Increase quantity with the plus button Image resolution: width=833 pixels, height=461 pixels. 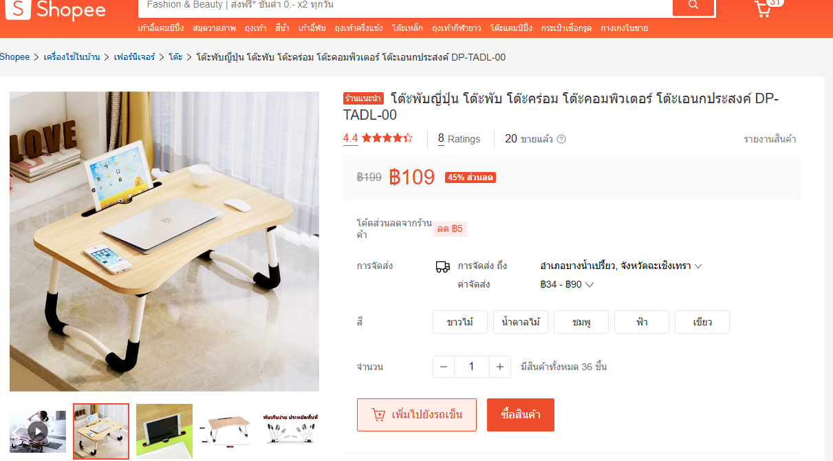tap(500, 367)
